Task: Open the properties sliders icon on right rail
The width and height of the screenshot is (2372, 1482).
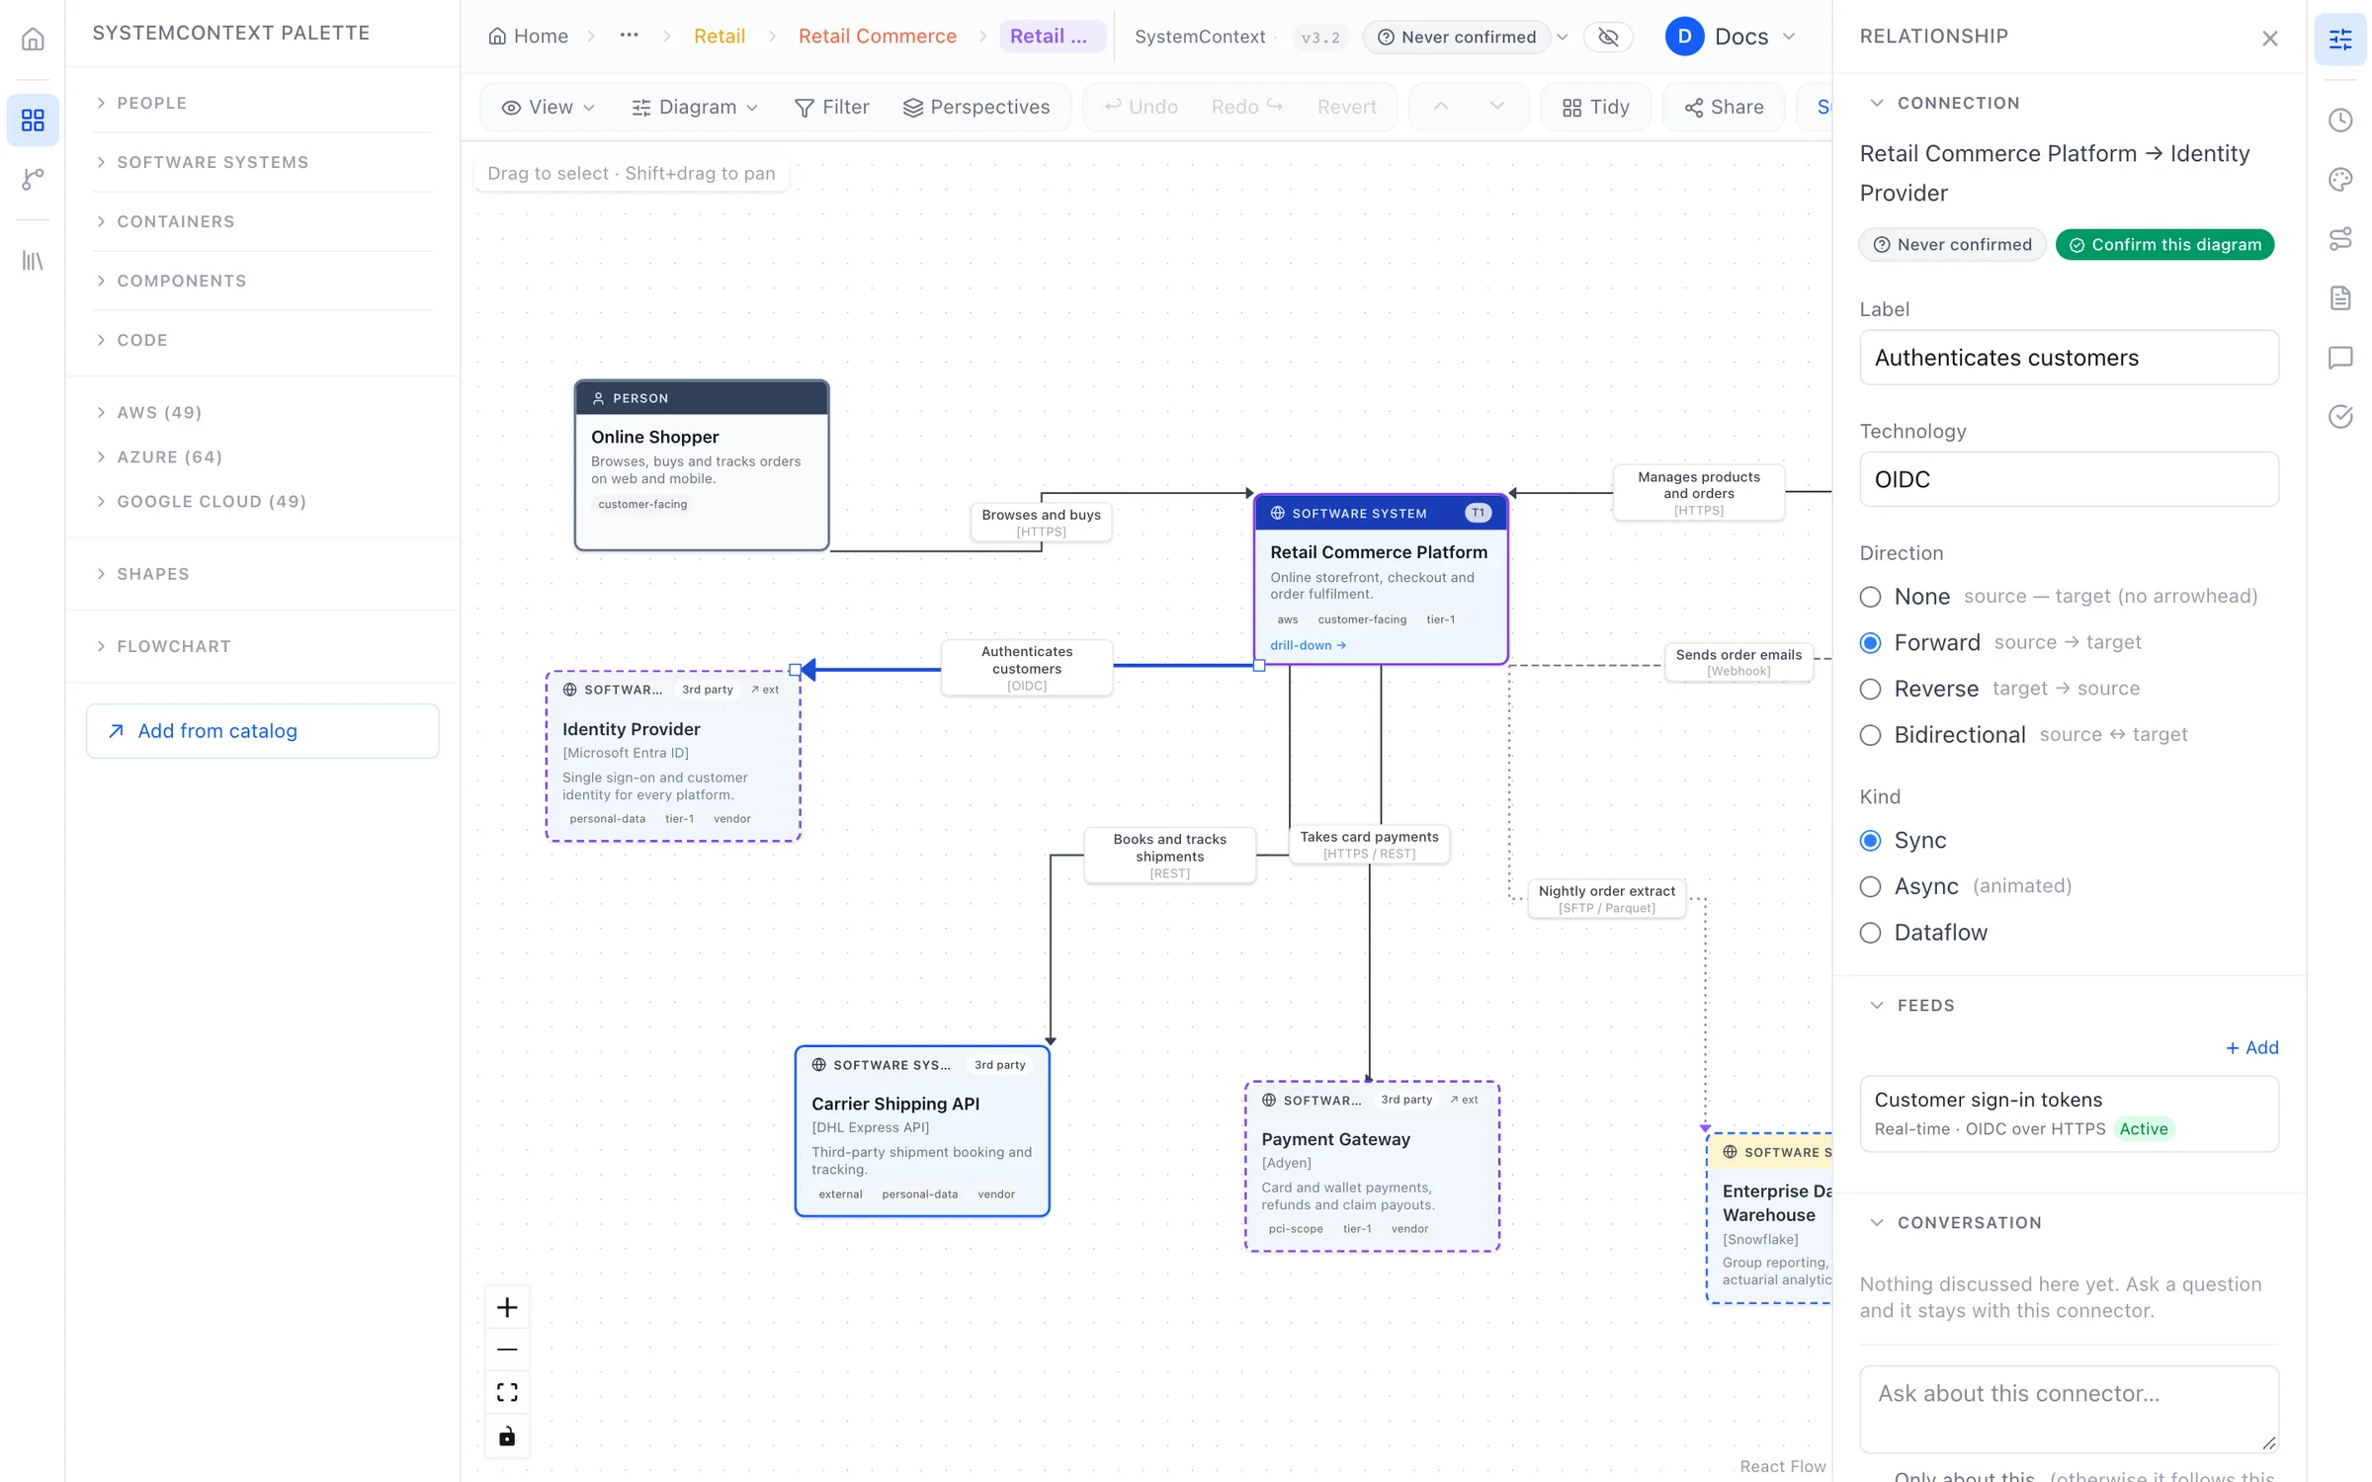Action: click(2339, 39)
